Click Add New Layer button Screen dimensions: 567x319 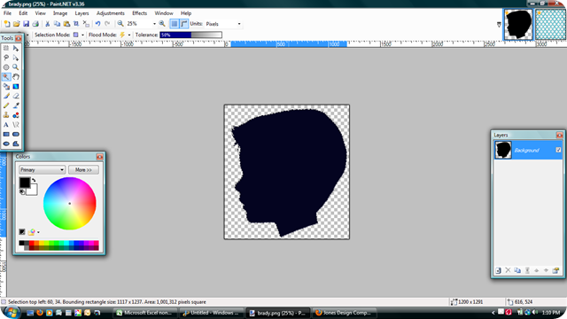pos(498,270)
